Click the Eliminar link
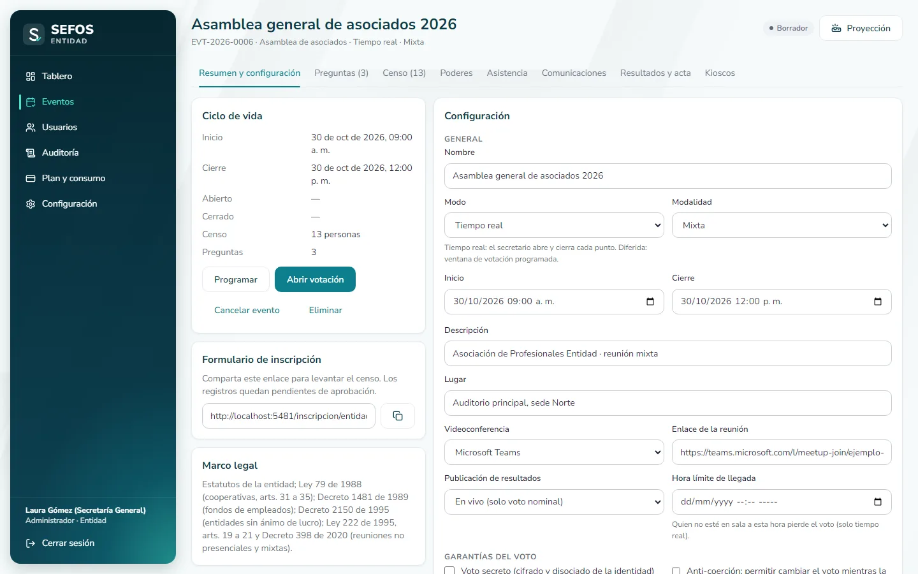The image size is (918, 574). pyautogui.click(x=325, y=310)
